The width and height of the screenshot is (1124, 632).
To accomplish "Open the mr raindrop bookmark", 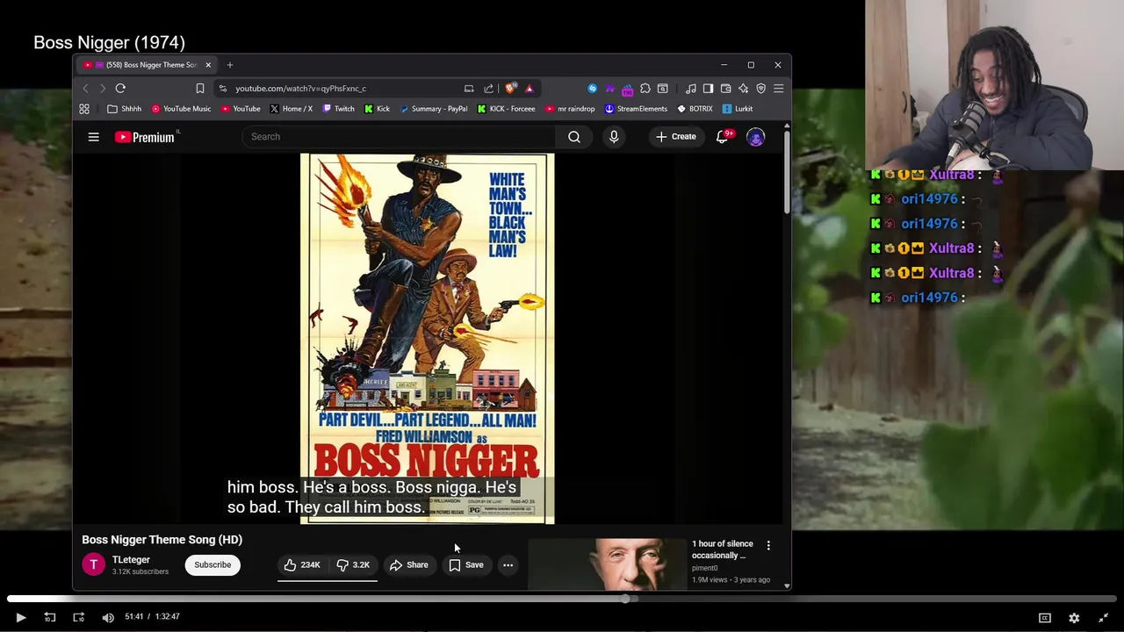I will tap(570, 109).
